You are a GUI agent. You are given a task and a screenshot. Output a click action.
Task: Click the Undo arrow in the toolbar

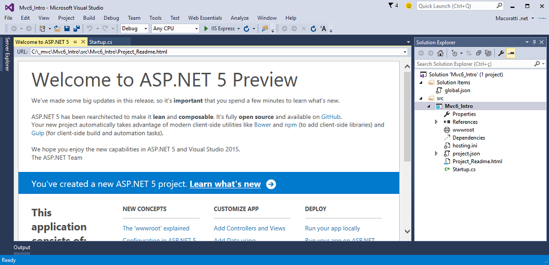click(x=90, y=28)
